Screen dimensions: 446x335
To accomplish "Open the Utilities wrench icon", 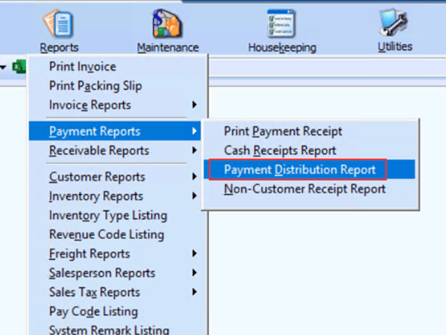I will [394, 22].
